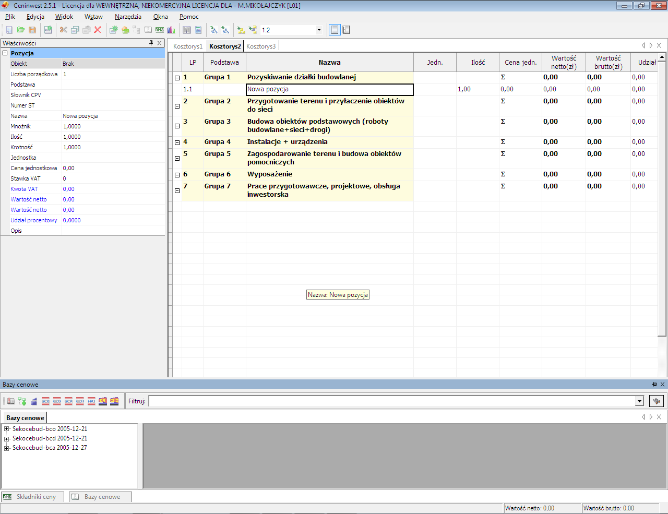This screenshot has height=514, width=668.
Task: Expand Sekocebud-bco 2005-12-21 tree node
Action: point(7,429)
